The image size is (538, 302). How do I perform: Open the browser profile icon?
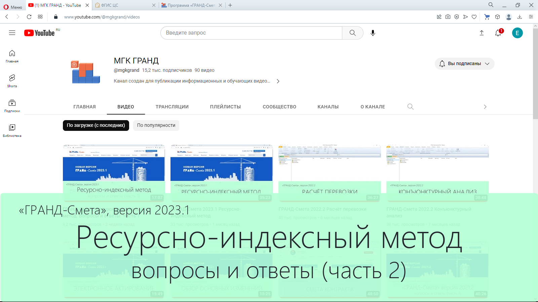[509, 17]
